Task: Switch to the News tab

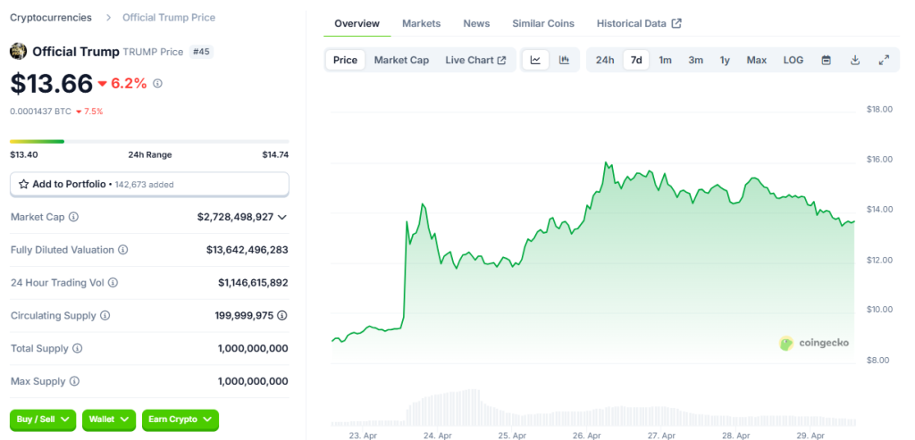Action: (x=477, y=23)
